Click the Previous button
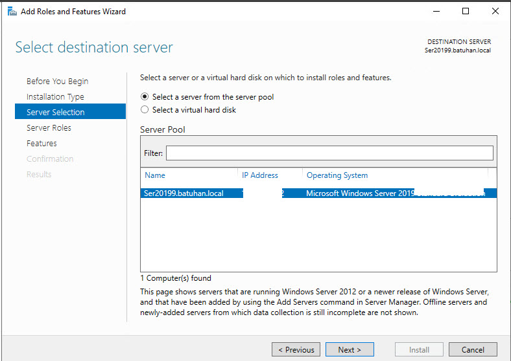Image resolution: width=511 pixels, height=361 pixels. coord(296,349)
